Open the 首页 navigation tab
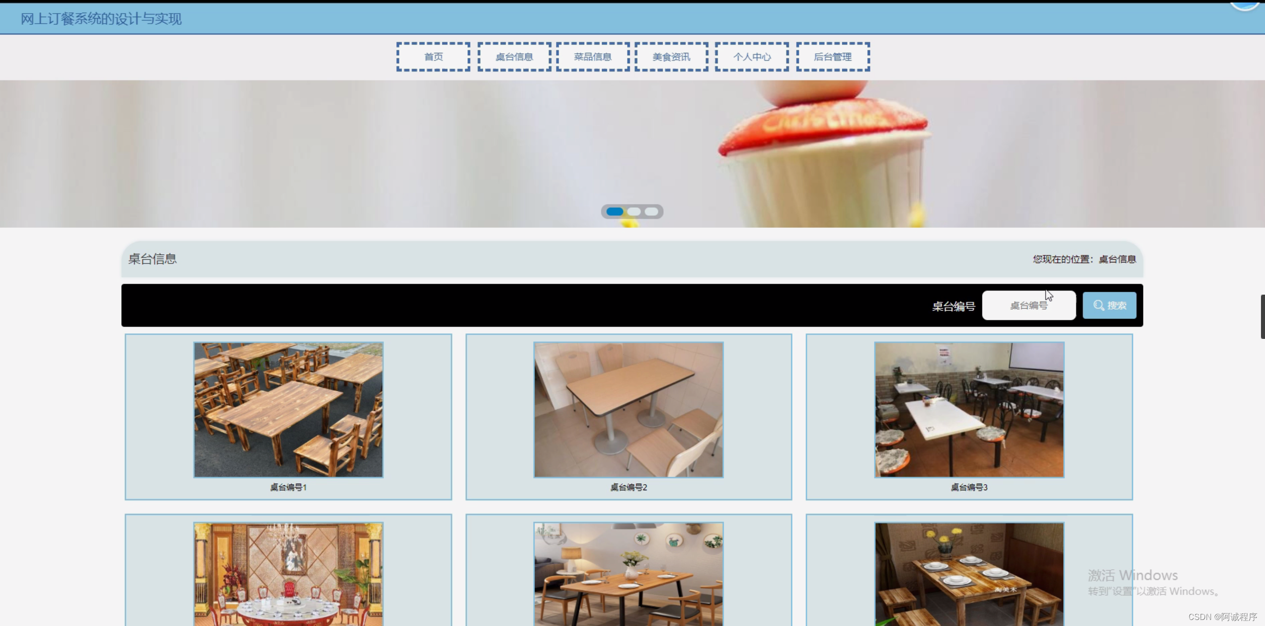Image resolution: width=1265 pixels, height=626 pixels. tap(433, 57)
